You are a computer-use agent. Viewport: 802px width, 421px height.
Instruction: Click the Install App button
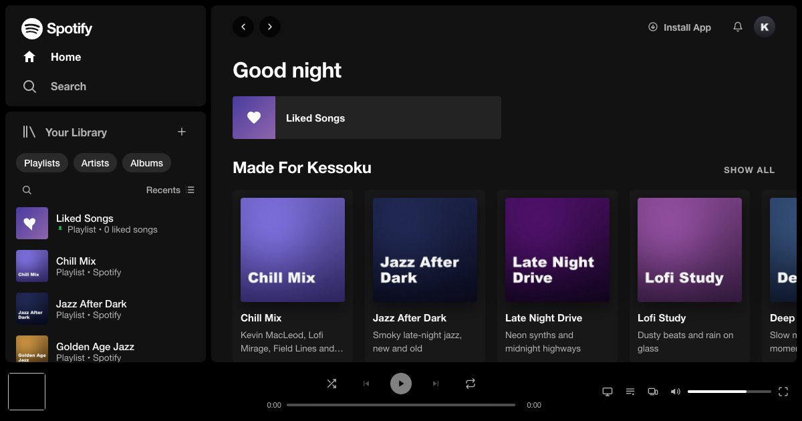click(680, 27)
